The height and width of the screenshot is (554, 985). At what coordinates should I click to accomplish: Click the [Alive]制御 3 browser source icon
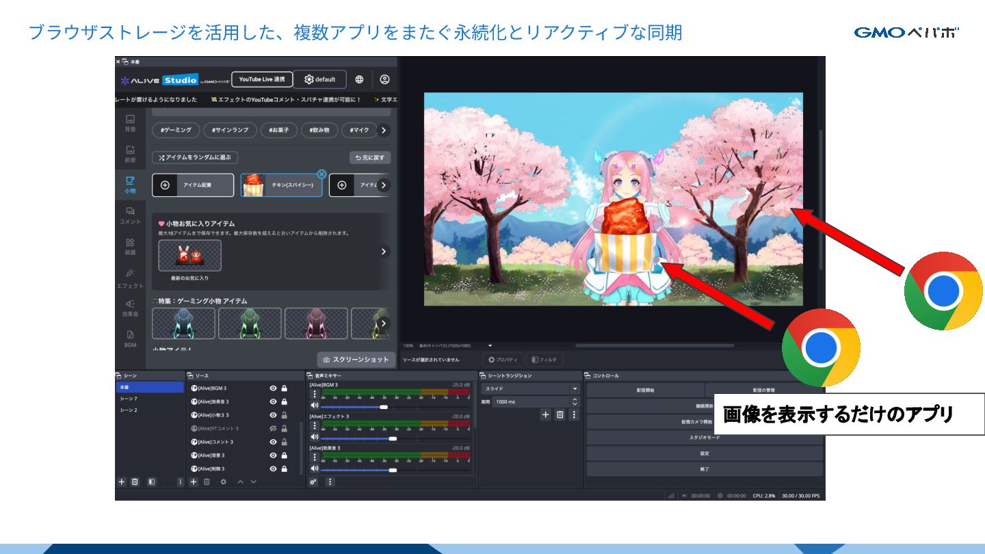(x=194, y=469)
